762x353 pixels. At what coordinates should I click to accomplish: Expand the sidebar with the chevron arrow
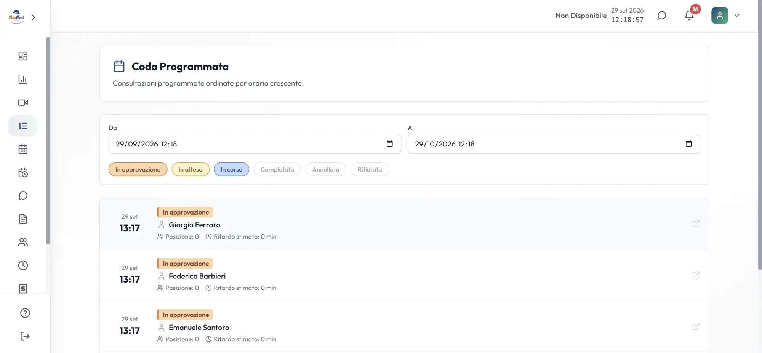[33, 17]
